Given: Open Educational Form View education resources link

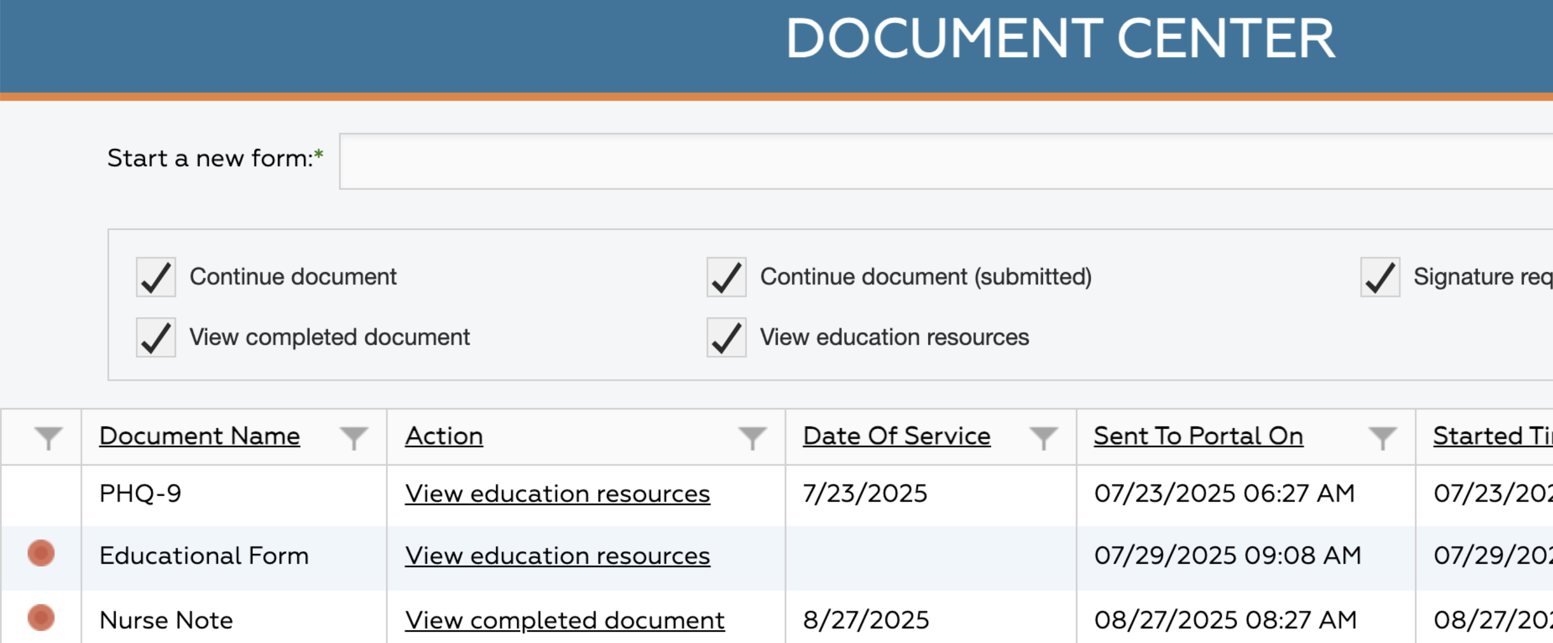Looking at the screenshot, I should [x=557, y=556].
